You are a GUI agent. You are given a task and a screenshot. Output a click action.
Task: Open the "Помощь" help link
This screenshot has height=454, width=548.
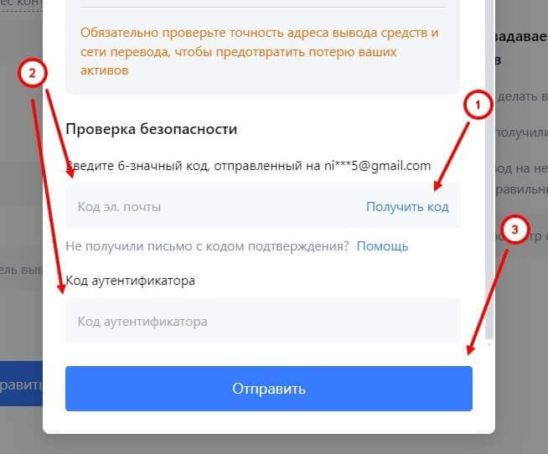pos(382,246)
